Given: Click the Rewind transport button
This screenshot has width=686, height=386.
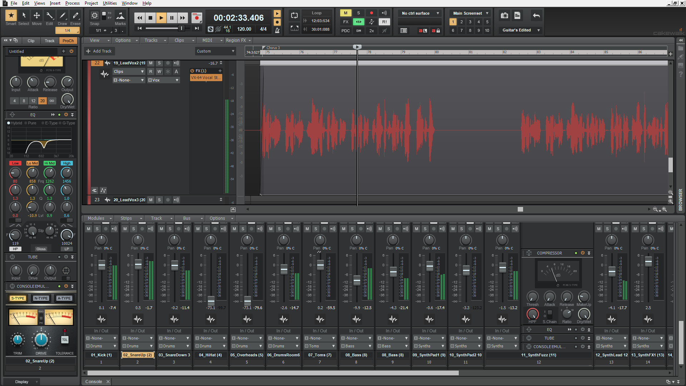Looking at the screenshot, I should [x=140, y=18].
